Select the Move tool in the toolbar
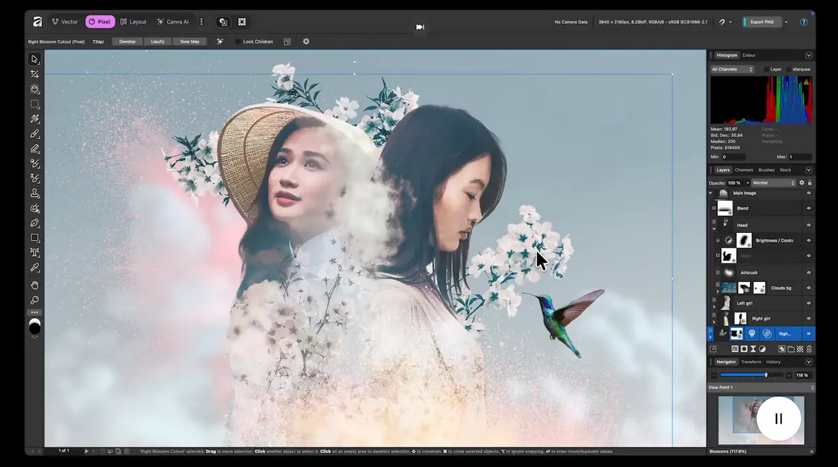Image resolution: width=838 pixels, height=467 pixels. coord(35,59)
